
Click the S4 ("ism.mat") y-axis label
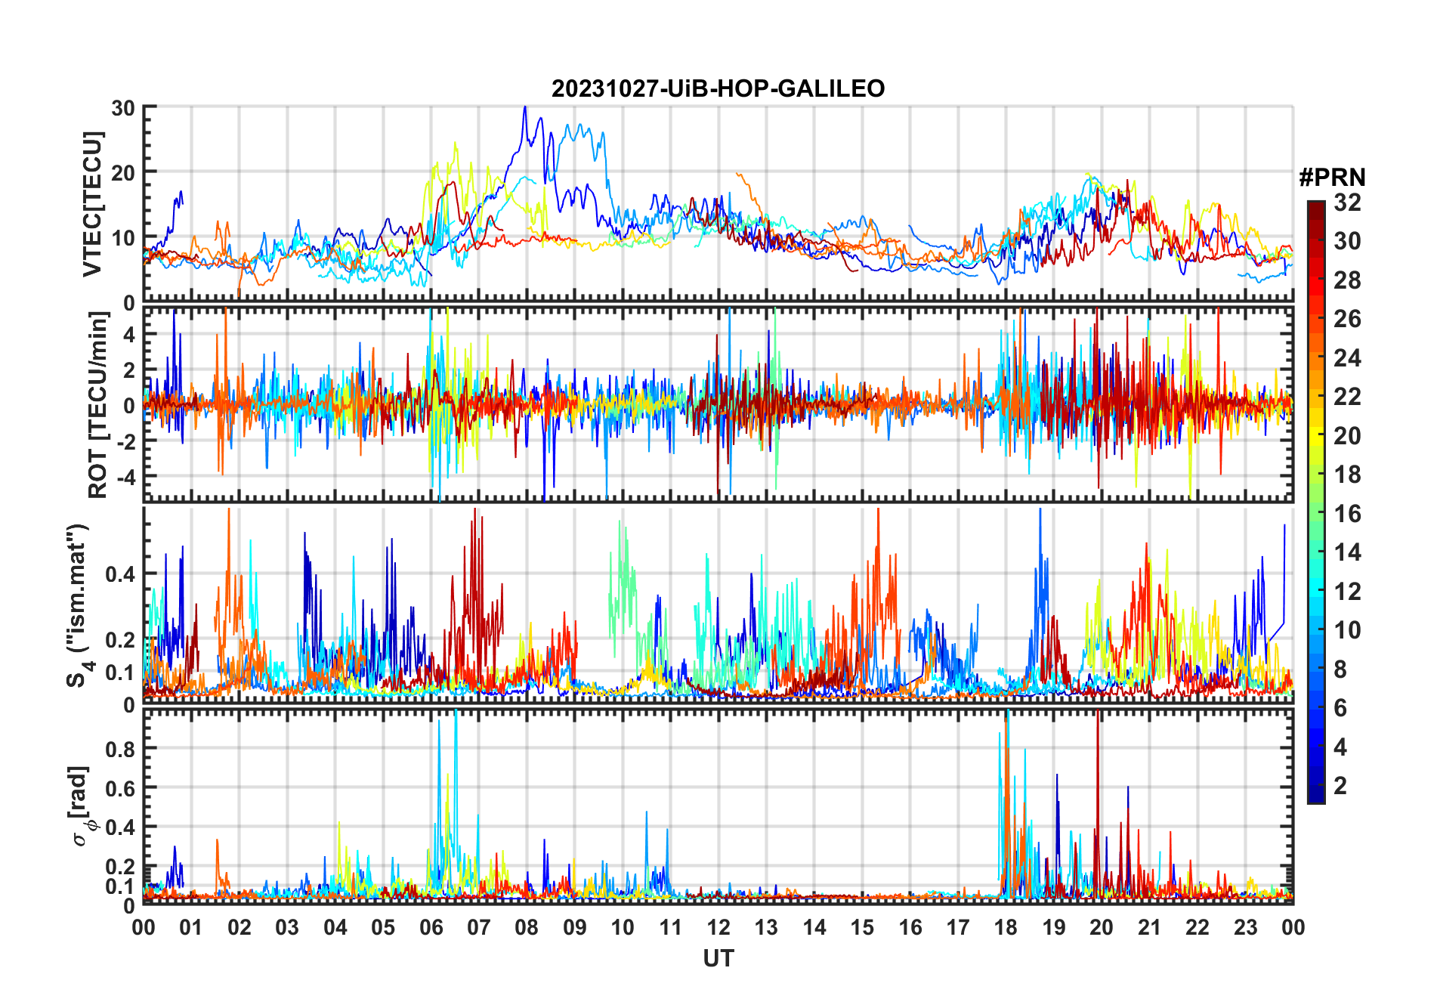79,606
